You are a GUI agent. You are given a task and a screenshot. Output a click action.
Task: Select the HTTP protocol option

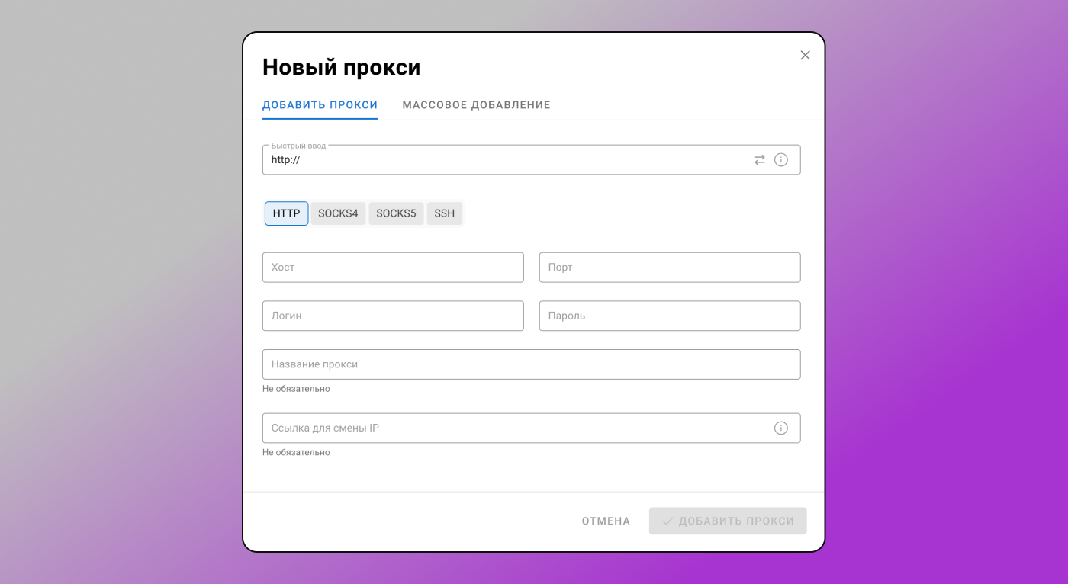point(286,213)
